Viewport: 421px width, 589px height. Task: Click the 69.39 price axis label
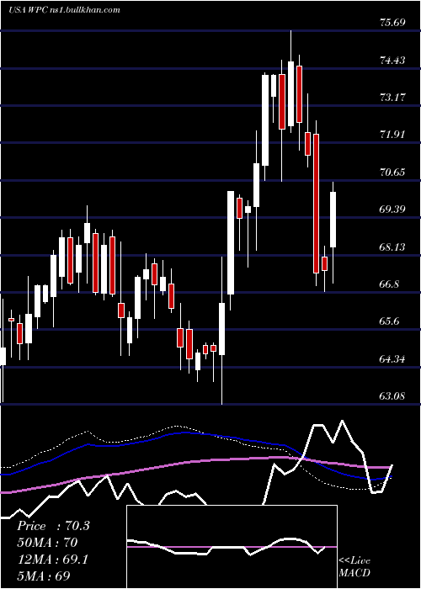(392, 210)
